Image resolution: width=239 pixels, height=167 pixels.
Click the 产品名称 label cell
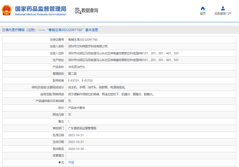pyautogui.click(x=34, y=67)
